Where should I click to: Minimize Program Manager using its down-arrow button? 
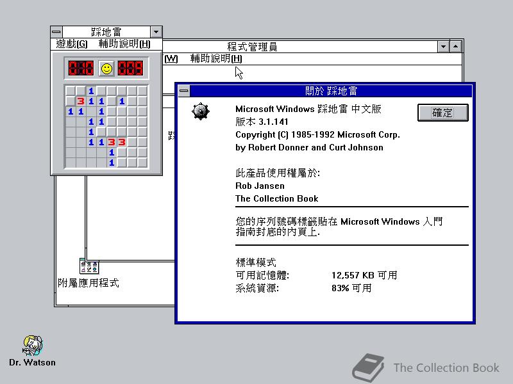pyautogui.click(x=443, y=46)
